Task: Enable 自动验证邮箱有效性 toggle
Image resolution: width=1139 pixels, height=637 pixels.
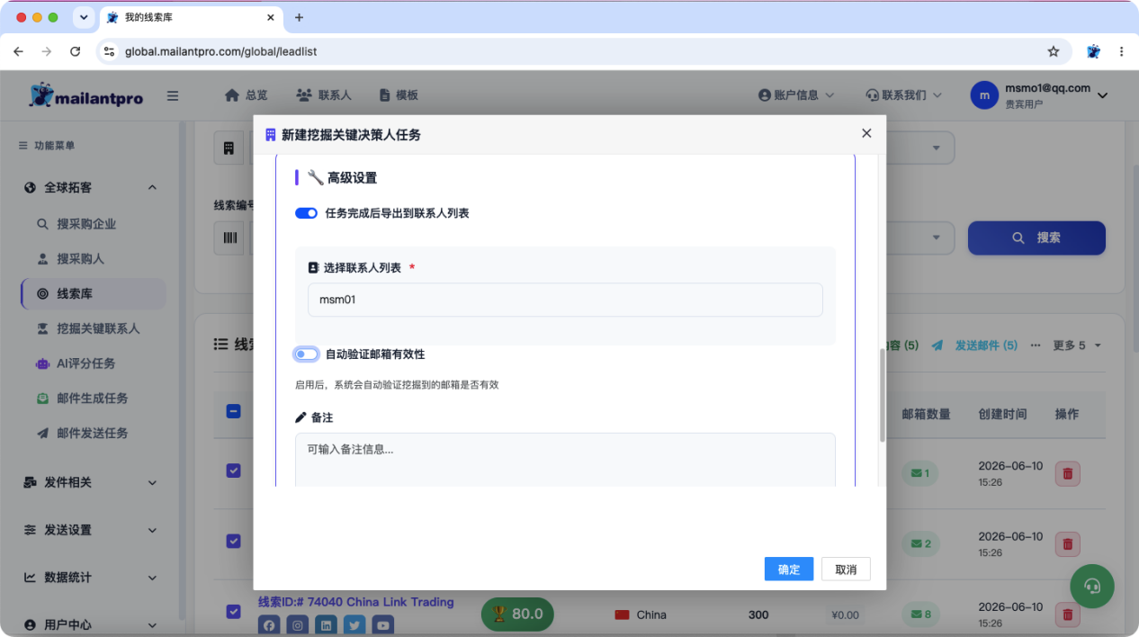Action: pos(306,354)
